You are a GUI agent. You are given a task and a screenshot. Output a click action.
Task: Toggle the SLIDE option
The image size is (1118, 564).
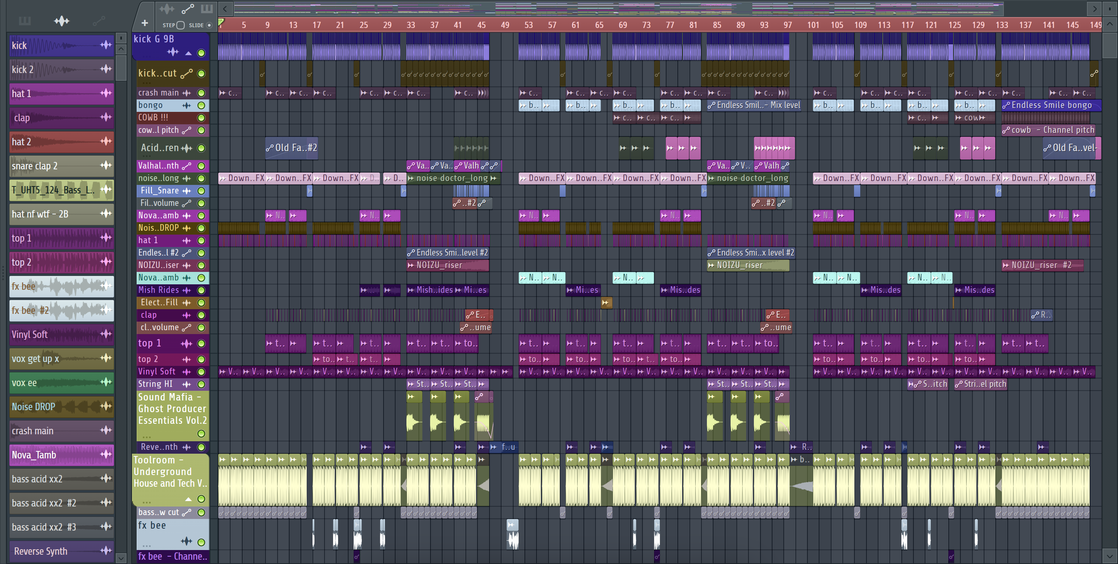[x=209, y=25]
